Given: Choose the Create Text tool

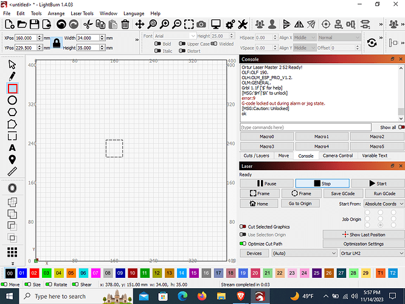Looking at the screenshot, I should [12, 148].
